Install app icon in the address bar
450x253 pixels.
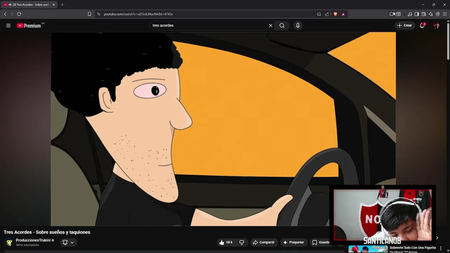pos(319,14)
